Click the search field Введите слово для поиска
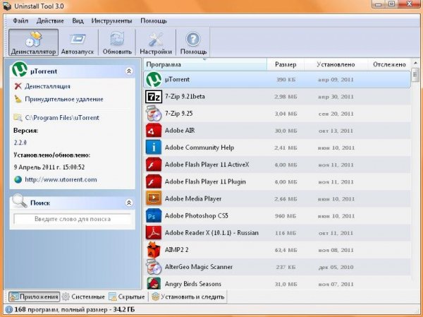423x317 pixels. click(73, 219)
